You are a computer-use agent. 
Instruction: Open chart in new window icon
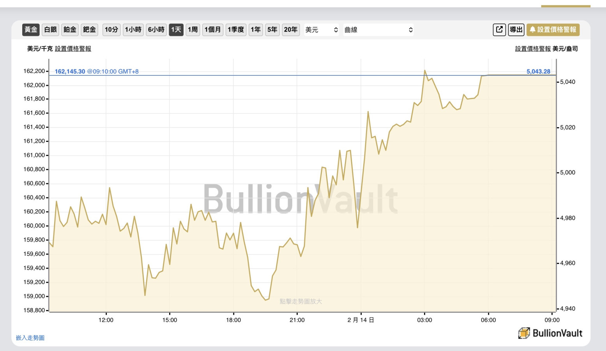pyautogui.click(x=499, y=30)
